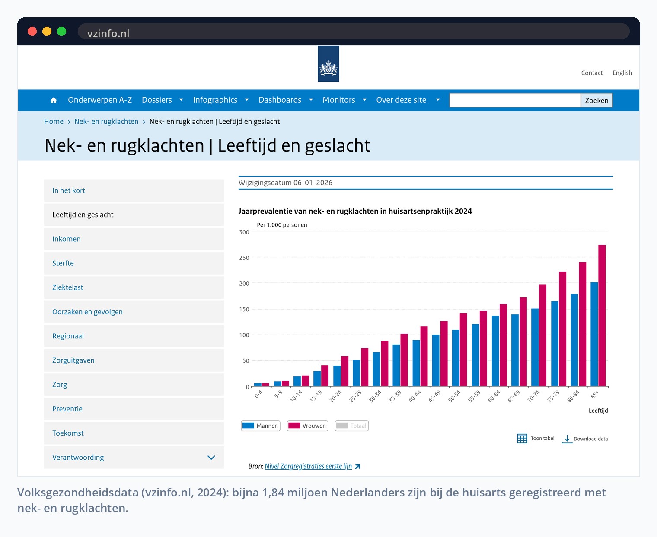
Task: Click the grey Totaal color swatch
Action: tap(342, 426)
